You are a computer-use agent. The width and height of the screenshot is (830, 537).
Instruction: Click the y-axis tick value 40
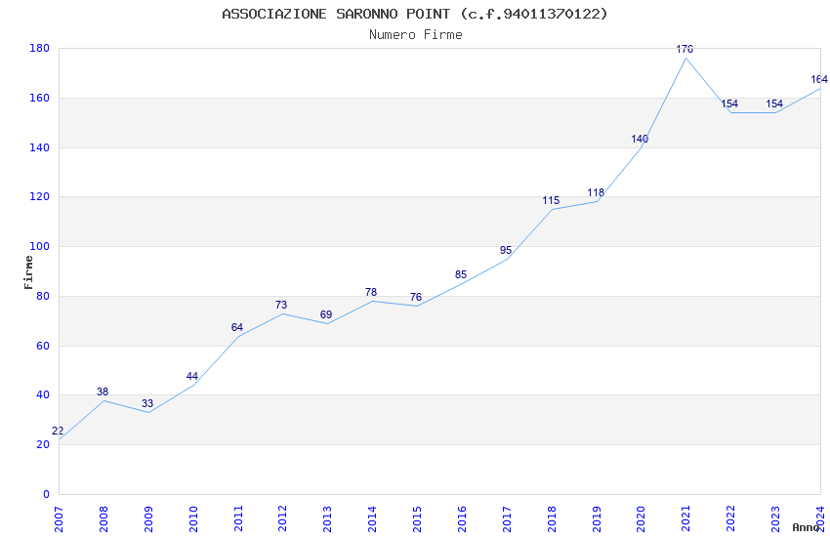43,395
